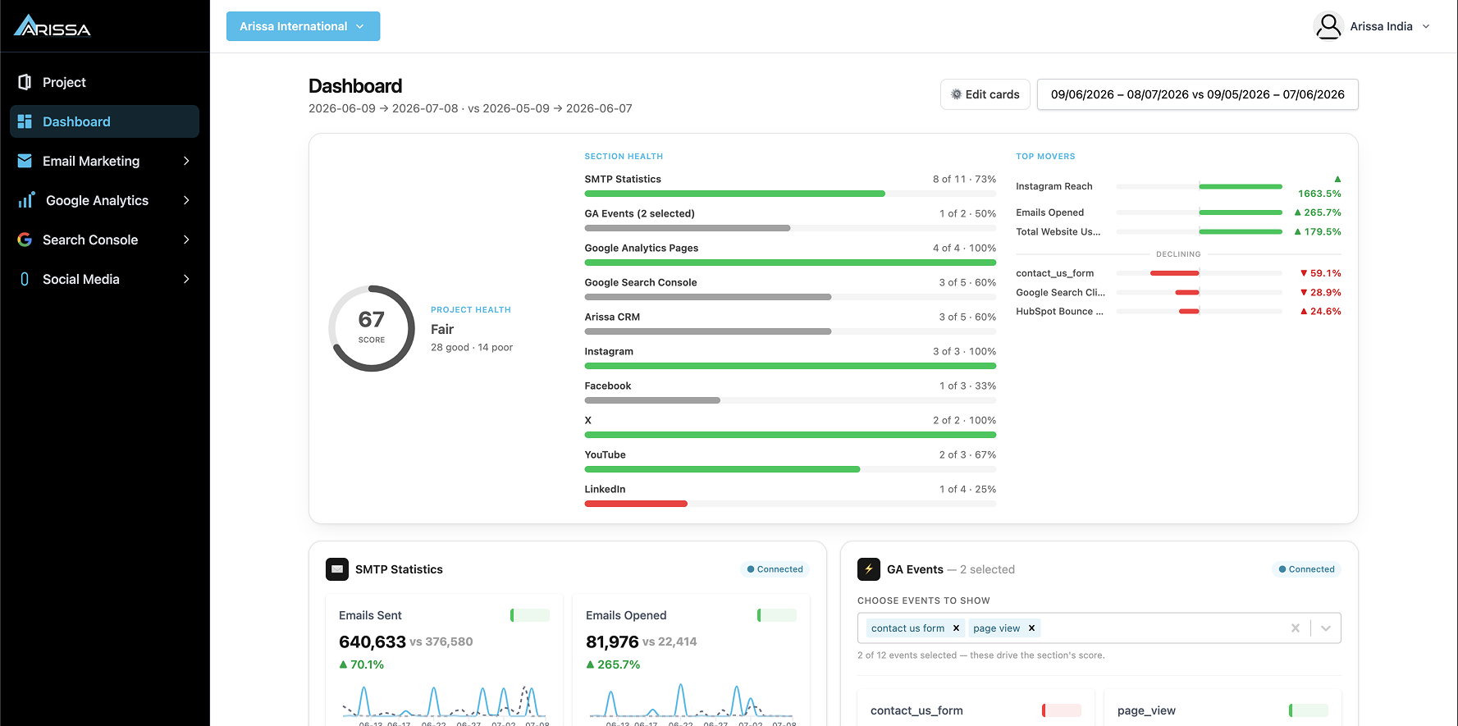Open Search Console menu item
The width and height of the screenshot is (1458, 726).
click(x=104, y=240)
